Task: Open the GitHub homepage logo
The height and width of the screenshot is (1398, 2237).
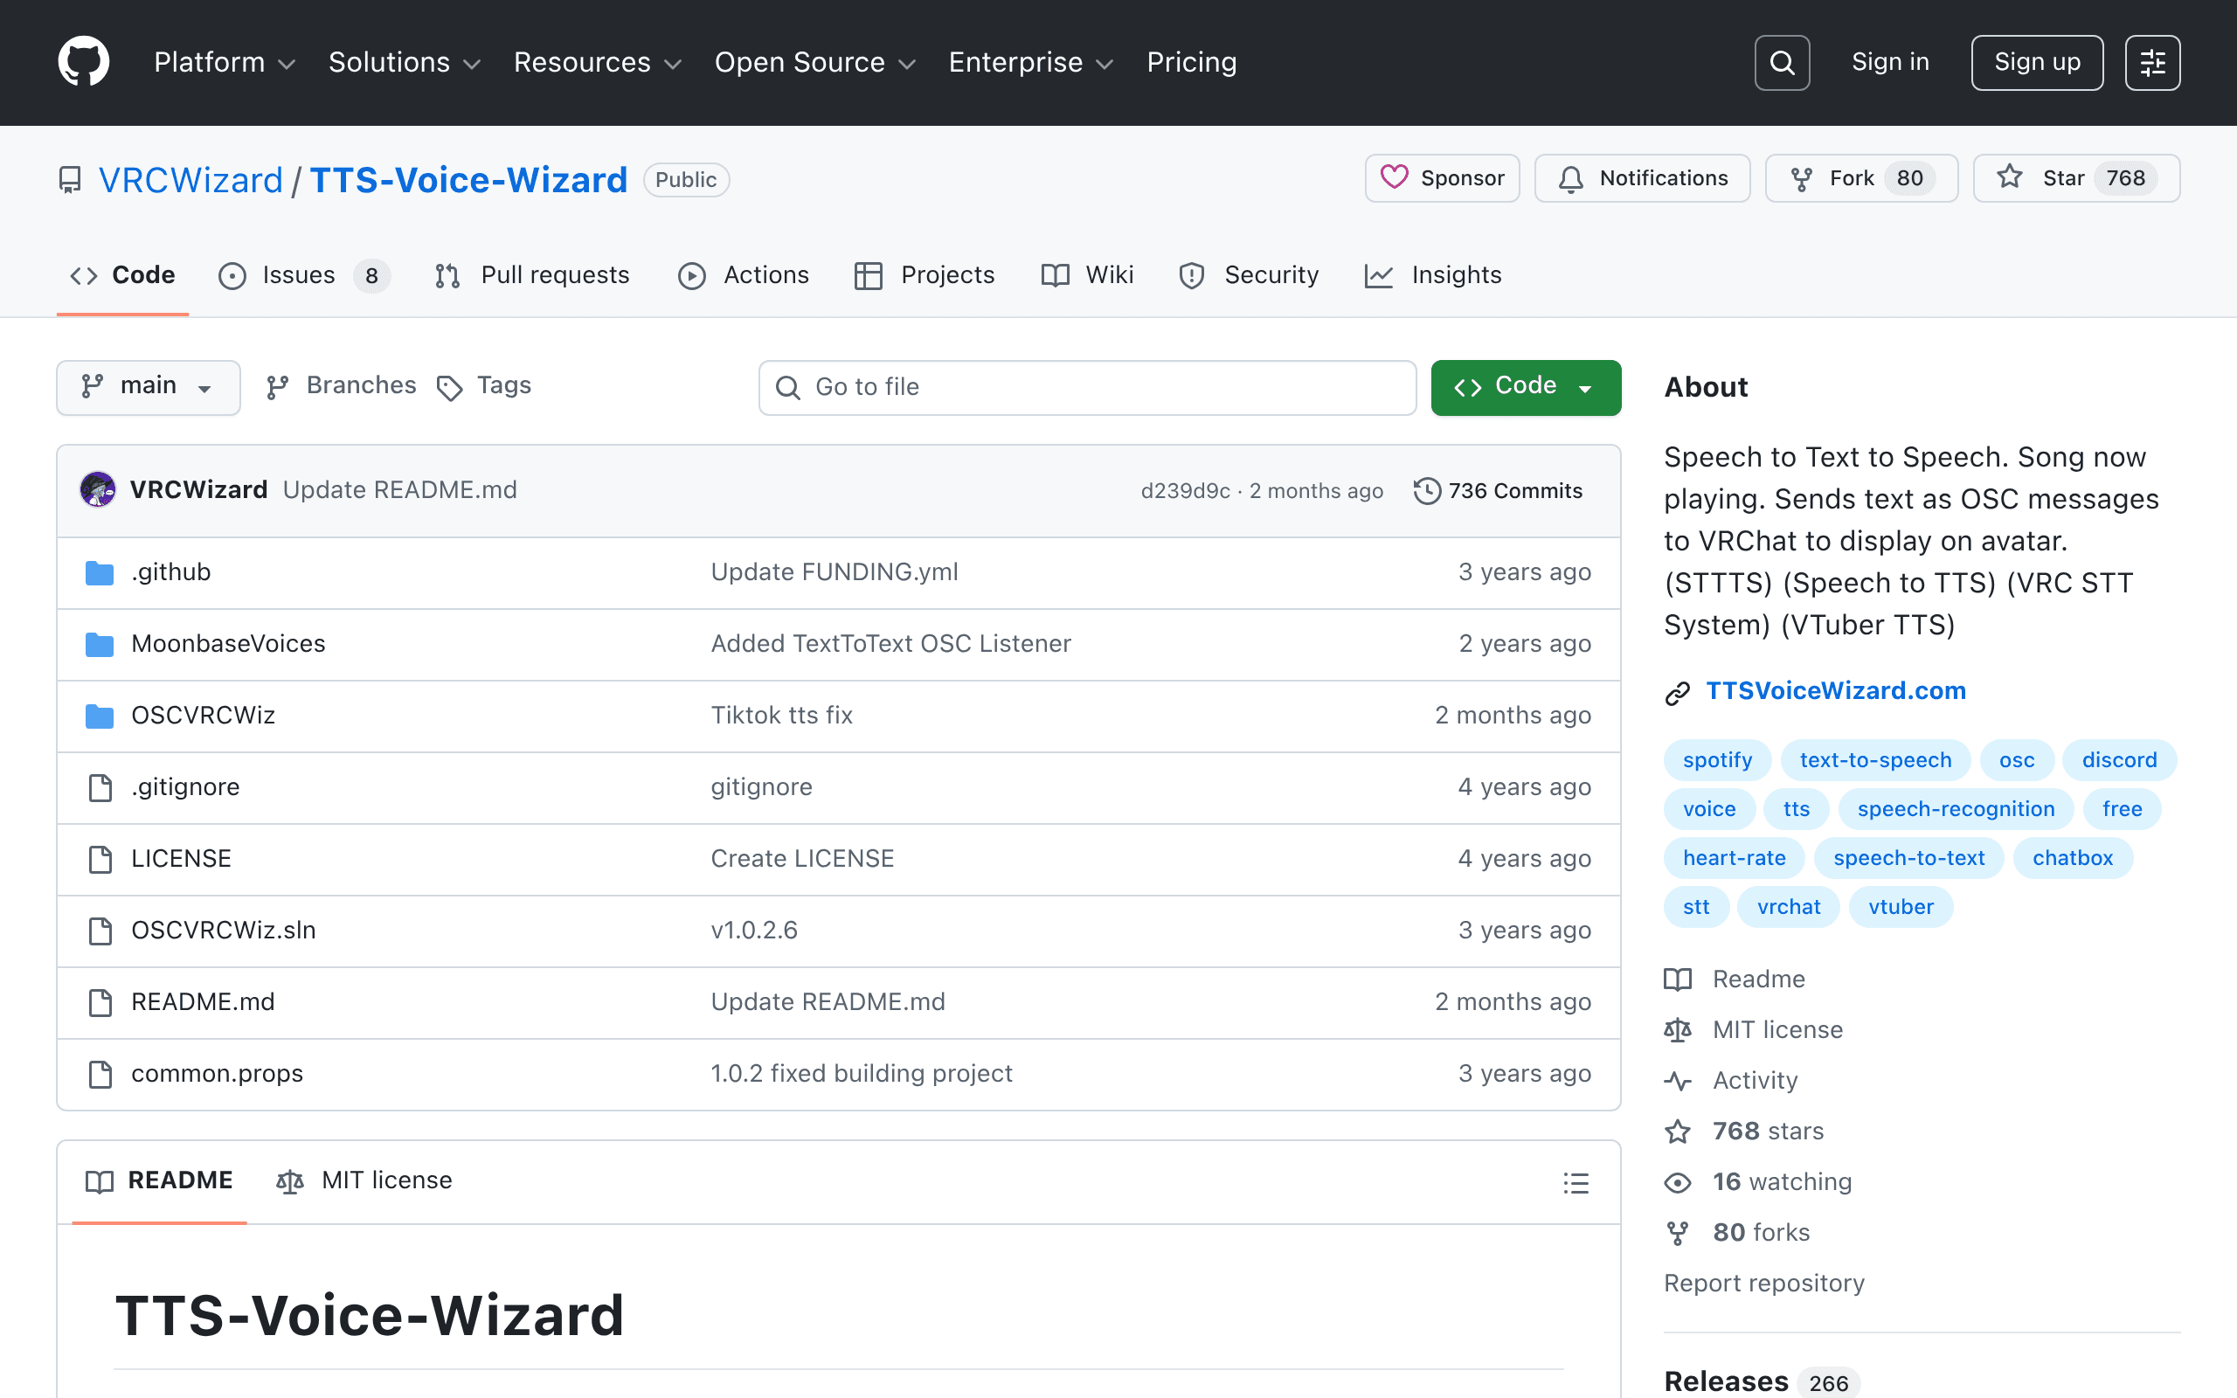Action: (83, 62)
